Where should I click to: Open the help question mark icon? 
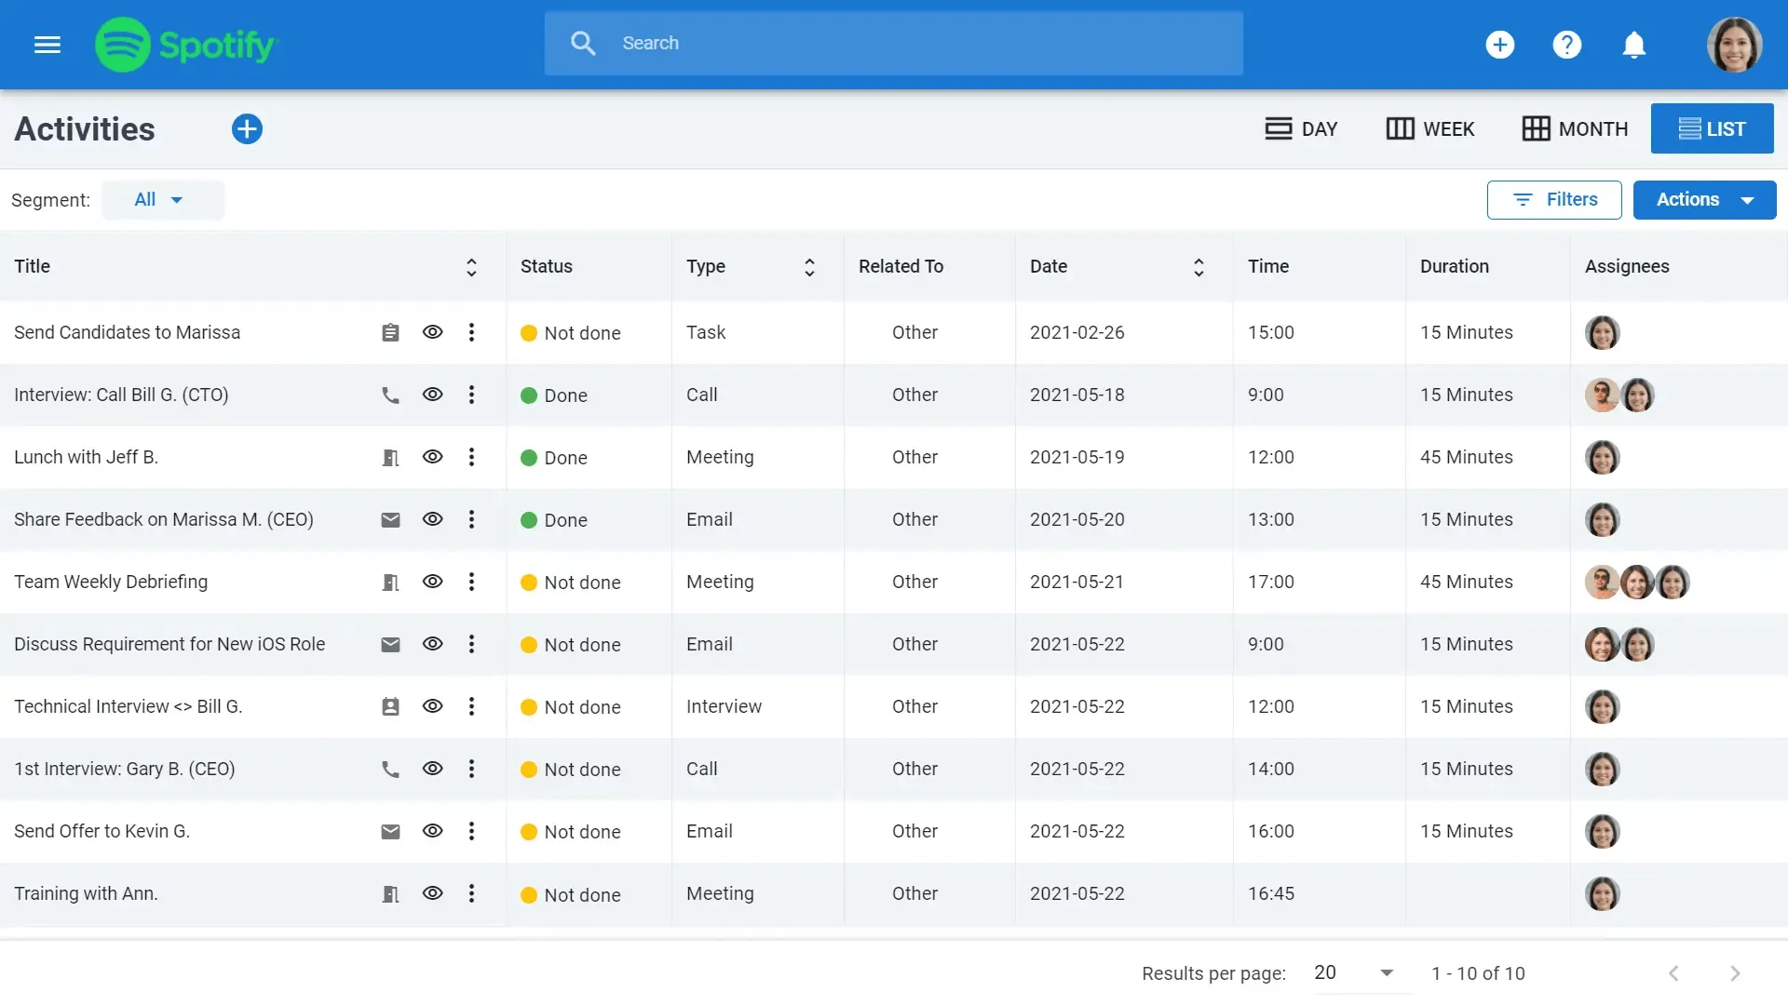(1566, 45)
